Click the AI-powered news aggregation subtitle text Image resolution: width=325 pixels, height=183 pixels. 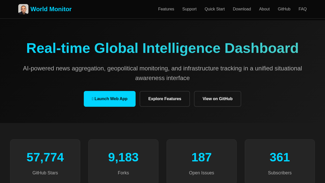(162, 73)
